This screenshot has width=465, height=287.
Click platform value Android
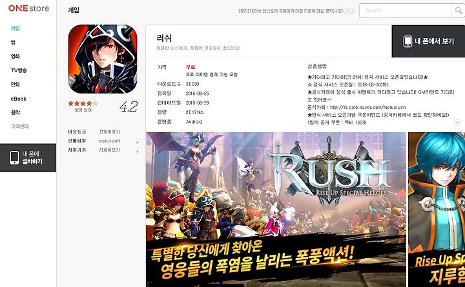point(194,122)
